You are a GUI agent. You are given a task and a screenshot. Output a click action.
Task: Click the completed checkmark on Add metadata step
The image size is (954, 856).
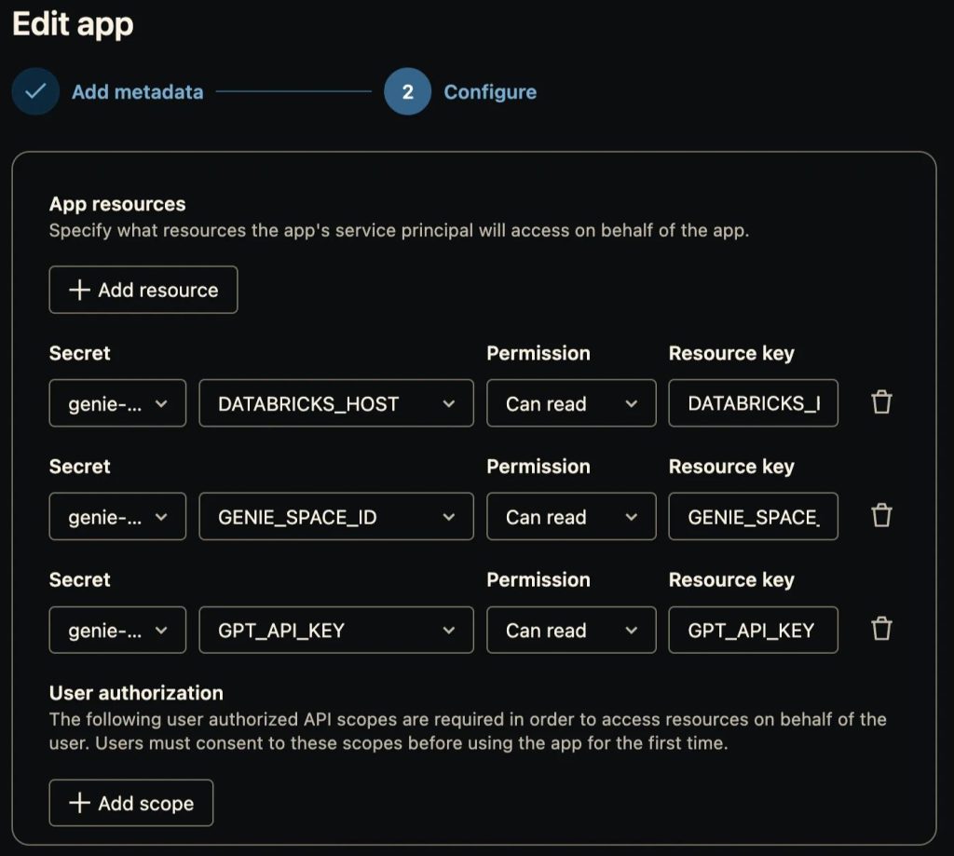tap(34, 92)
